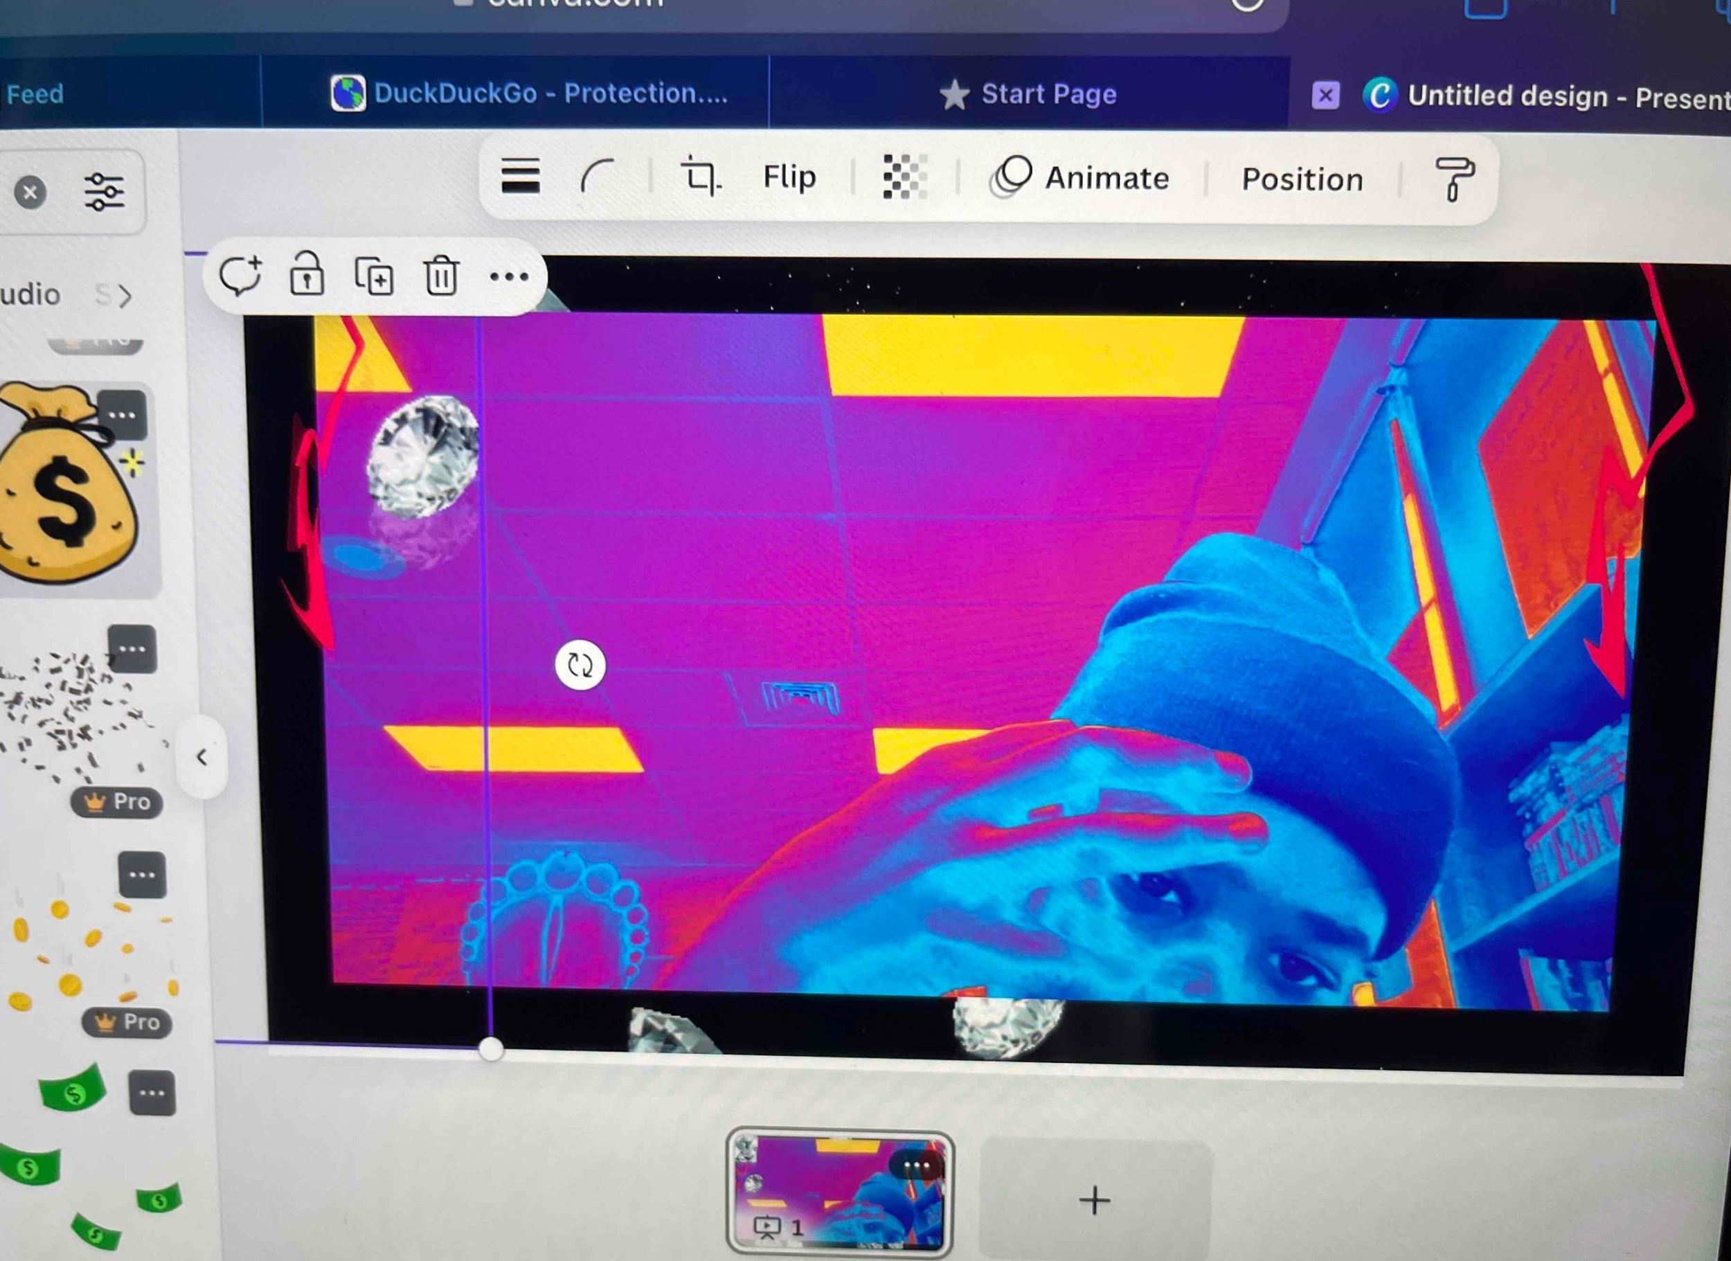The image size is (1731, 1261).
Task: Open options for the money bag graphic
Action: tap(122, 416)
